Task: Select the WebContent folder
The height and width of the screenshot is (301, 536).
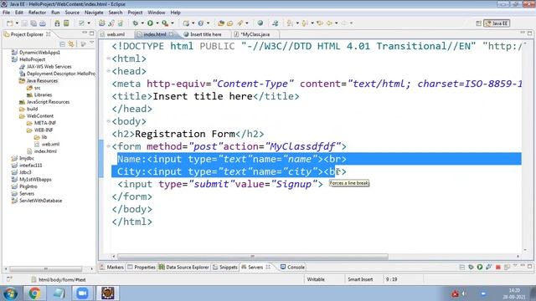Action: pyautogui.click(x=40, y=115)
